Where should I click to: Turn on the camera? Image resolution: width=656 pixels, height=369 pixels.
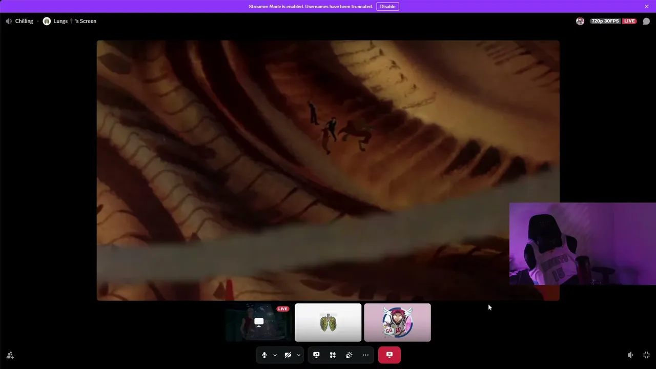288,355
